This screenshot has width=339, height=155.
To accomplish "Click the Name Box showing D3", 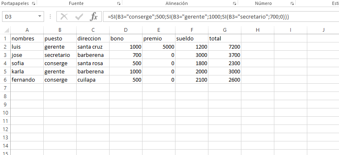I will (x=19, y=16).
